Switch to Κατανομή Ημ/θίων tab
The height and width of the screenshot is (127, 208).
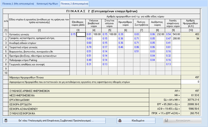(x=47, y=4)
